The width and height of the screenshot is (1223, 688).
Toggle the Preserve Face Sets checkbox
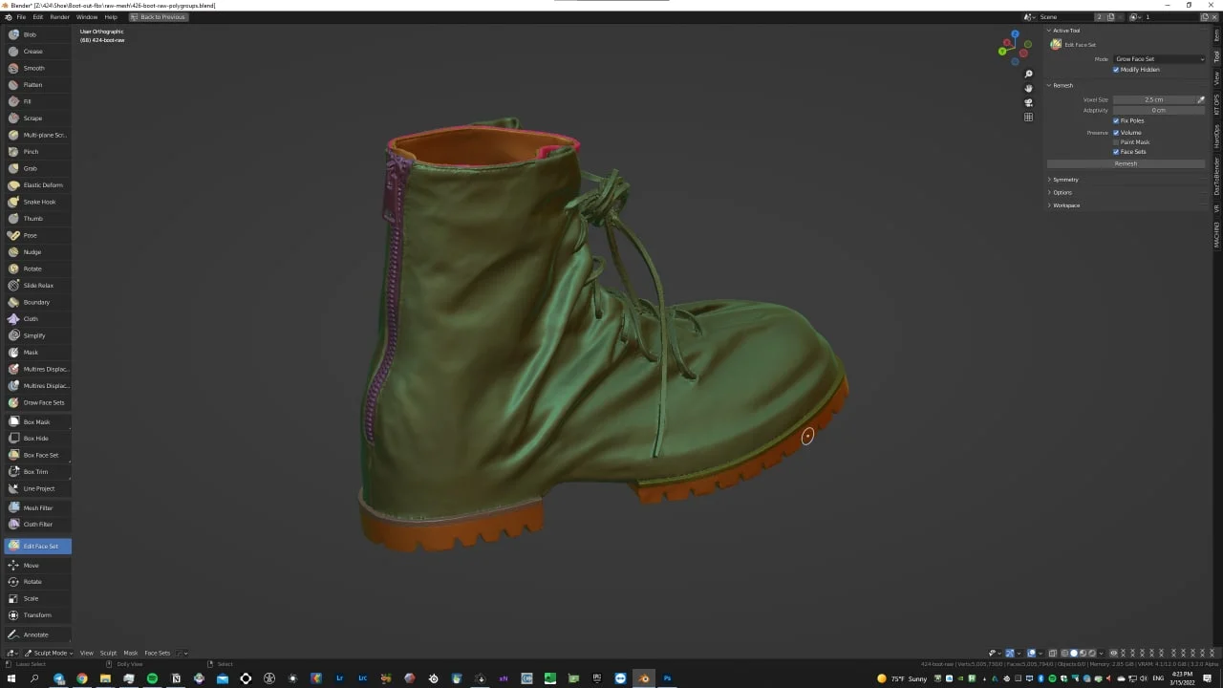pyautogui.click(x=1116, y=152)
